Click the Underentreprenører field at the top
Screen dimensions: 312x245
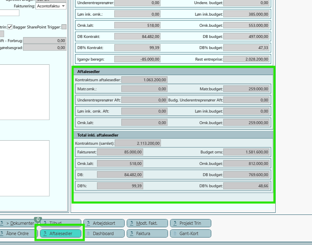click(137, 3)
